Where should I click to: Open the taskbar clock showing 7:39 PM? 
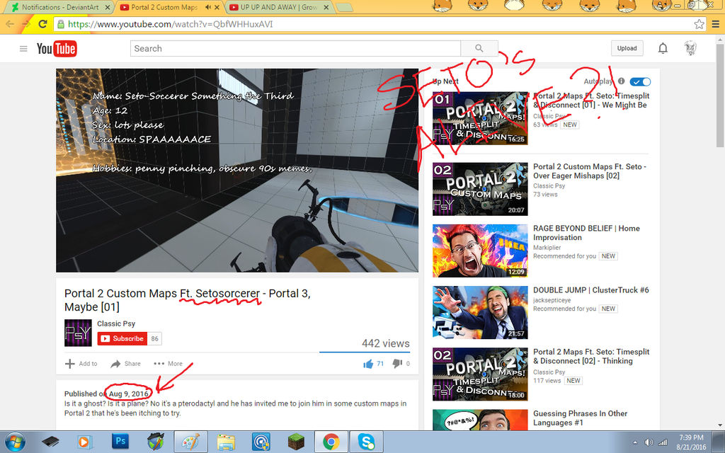coord(691,442)
